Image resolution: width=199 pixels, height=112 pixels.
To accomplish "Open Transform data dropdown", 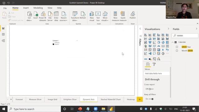I will (x=75, y=16).
